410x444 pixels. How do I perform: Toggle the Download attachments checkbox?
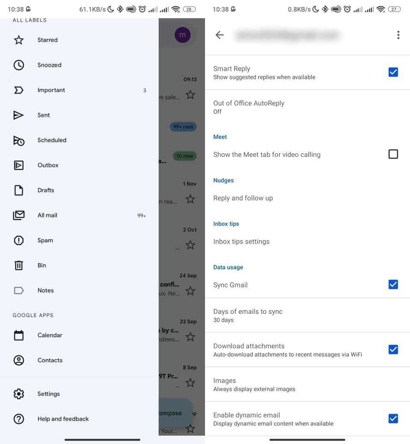click(393, 350)
